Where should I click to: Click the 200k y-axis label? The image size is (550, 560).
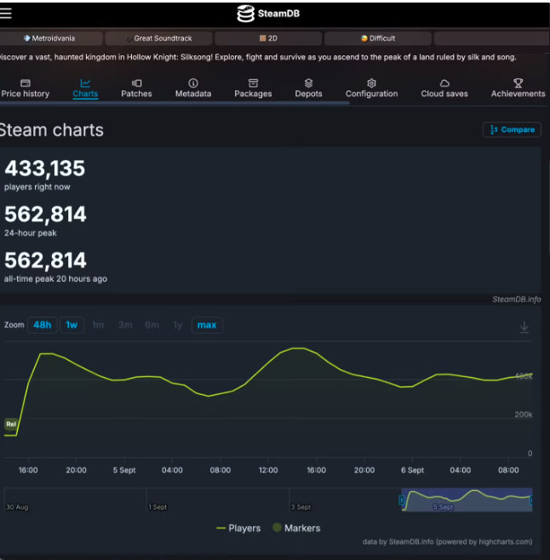(x=524, y=414)
